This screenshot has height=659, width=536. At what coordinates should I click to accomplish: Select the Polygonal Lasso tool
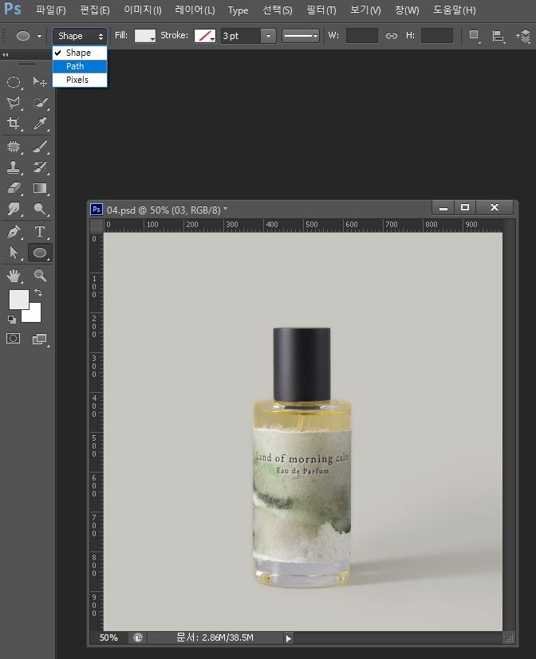pos(14,103)
